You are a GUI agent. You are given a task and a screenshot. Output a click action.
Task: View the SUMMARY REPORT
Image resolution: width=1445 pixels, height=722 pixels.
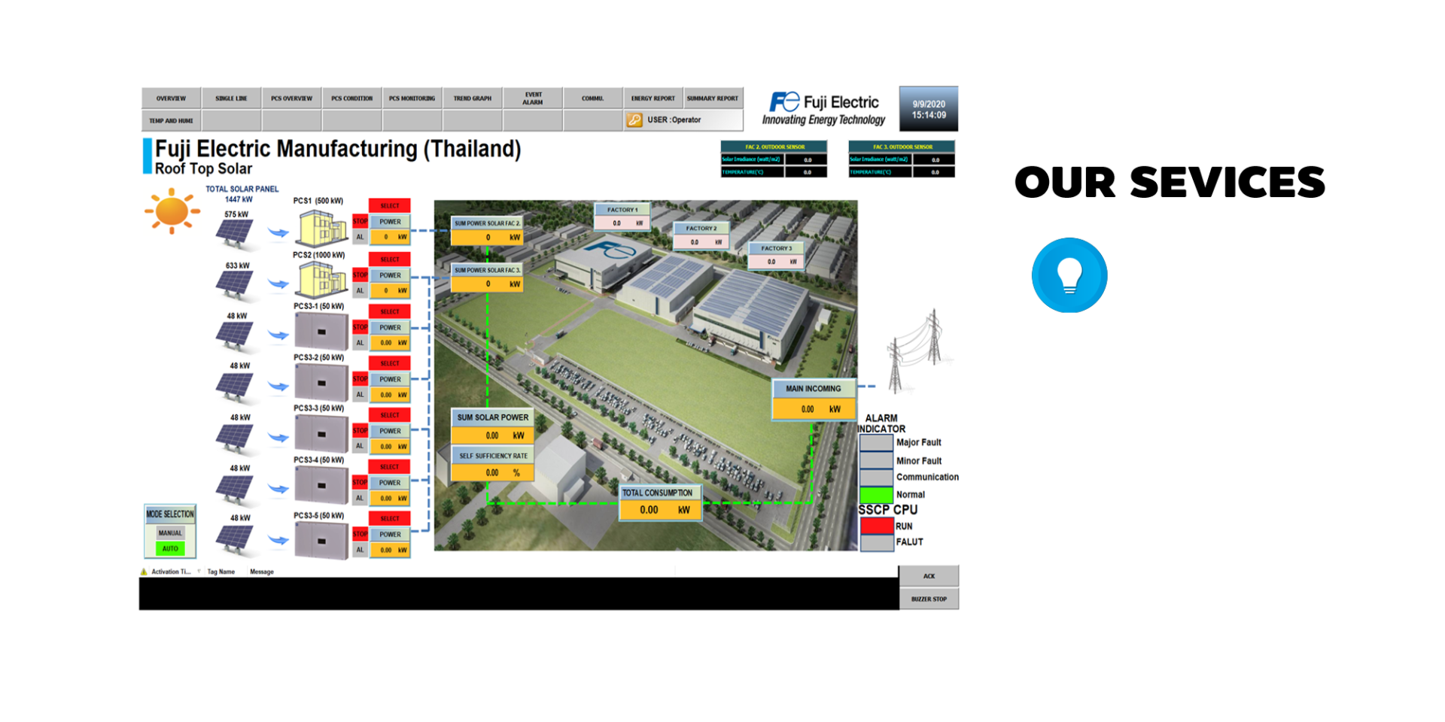point(713,99)
